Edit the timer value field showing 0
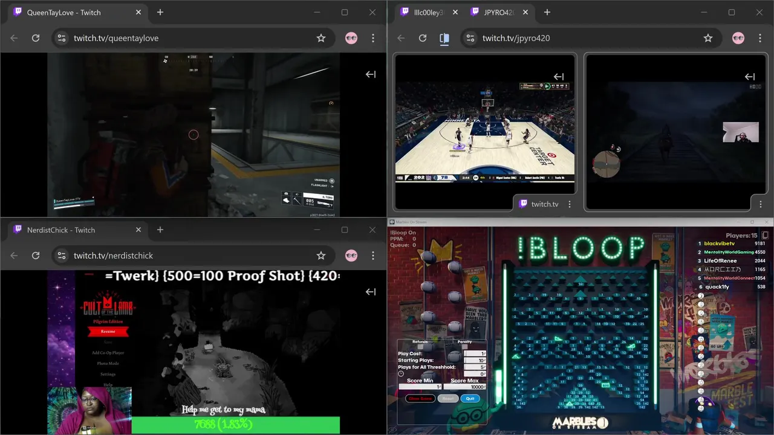 point(475,374)
